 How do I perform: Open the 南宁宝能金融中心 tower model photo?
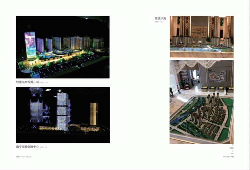click(x=62, y=115)
